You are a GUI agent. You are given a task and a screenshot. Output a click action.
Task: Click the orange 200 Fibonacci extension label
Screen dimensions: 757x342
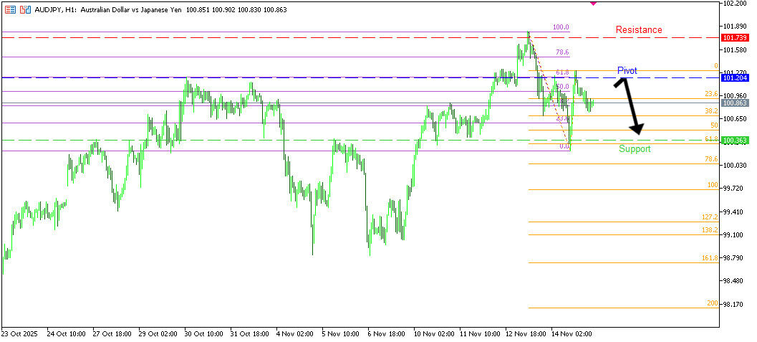coord(712,303)
